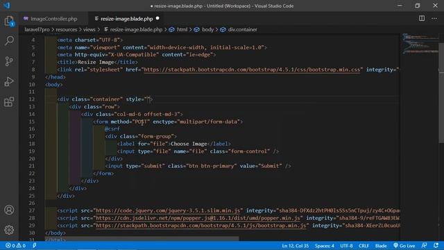Open notifications bell in status bar

[x=436, y=245]
